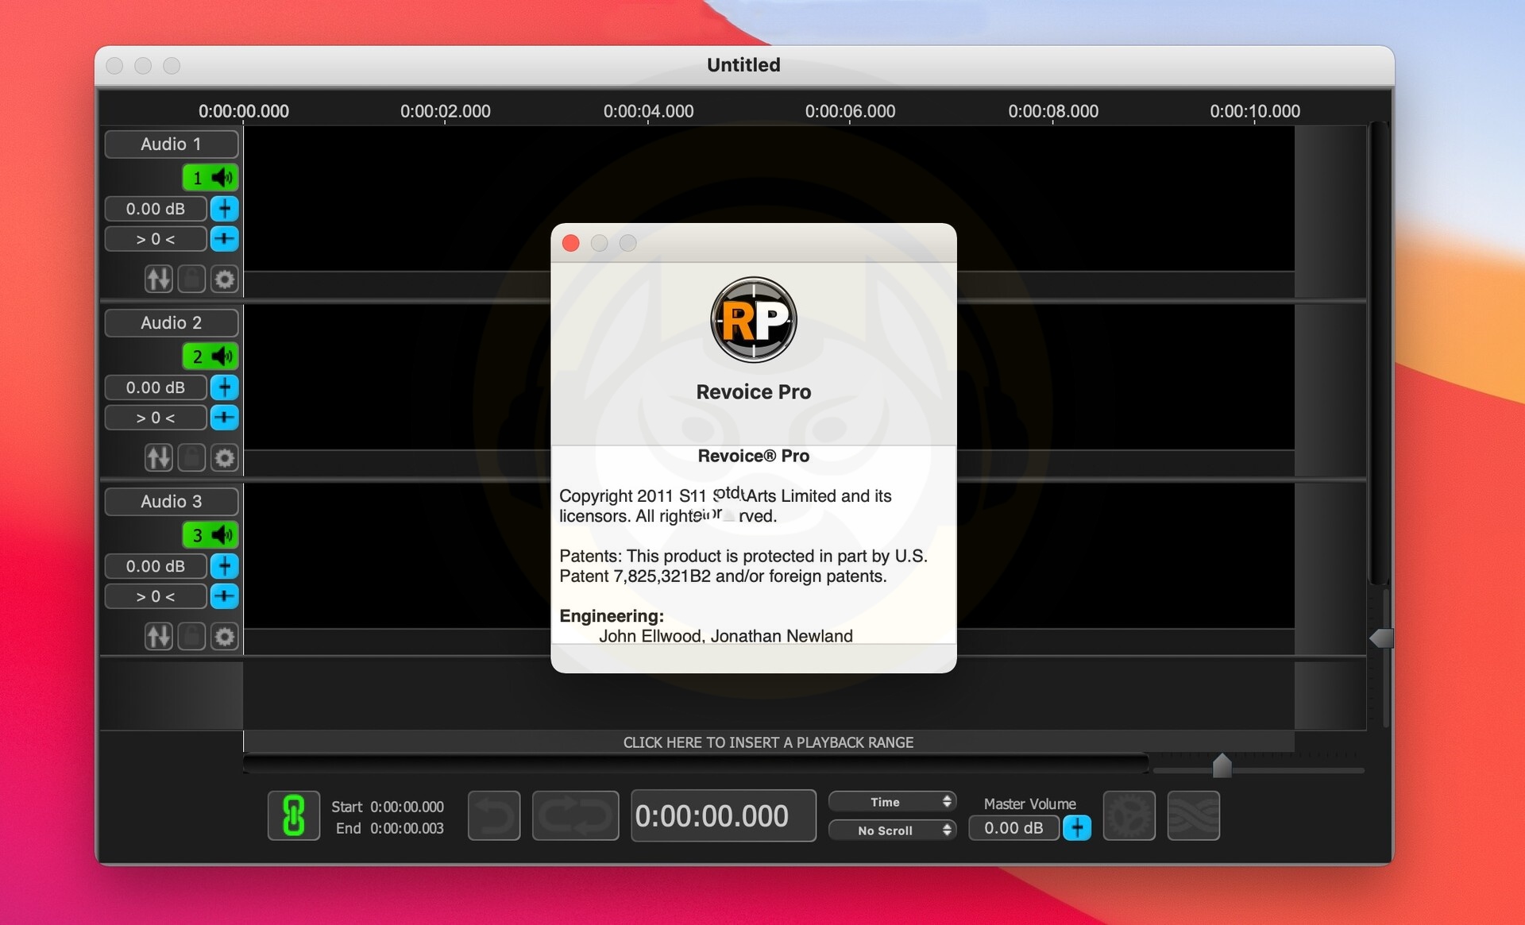Click blue plus next to Audio 3 pan
Screen dimensions: 1525x925
click(x=225, y=596)
